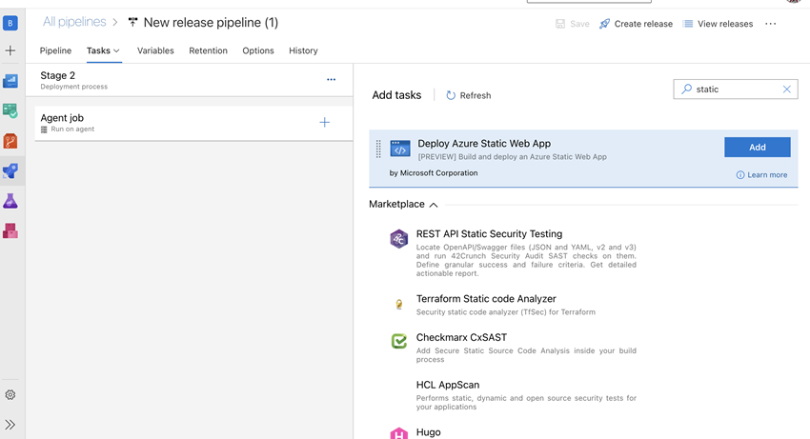
Task: Click the Save label in the header
Action: tap(579, 24)
